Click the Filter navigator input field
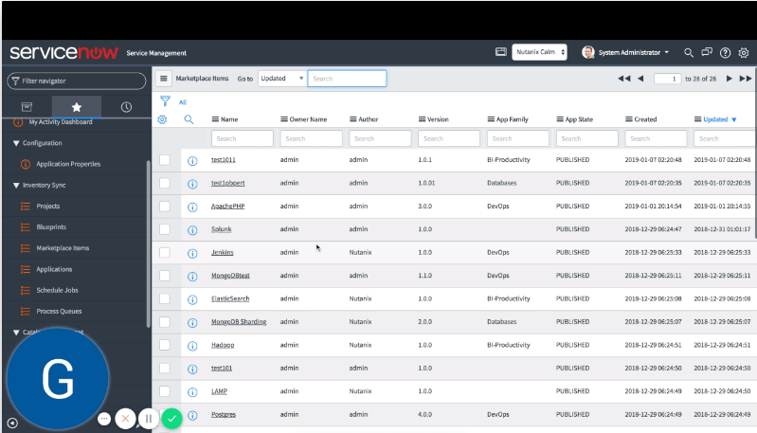This screenshot has width=757, height=433. (x=78, y=81)
